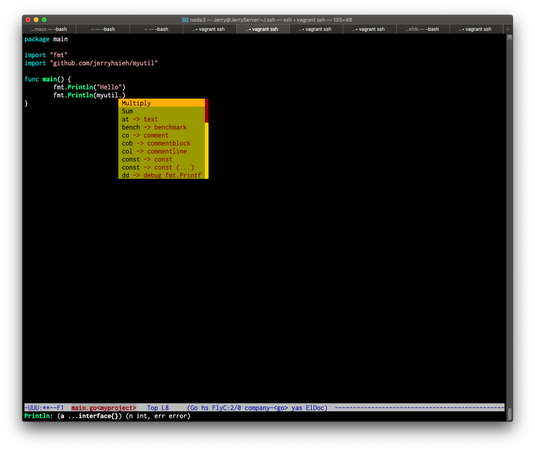Pick the dd -> debug fmt.Printf snippet

[x=161, y=175]
